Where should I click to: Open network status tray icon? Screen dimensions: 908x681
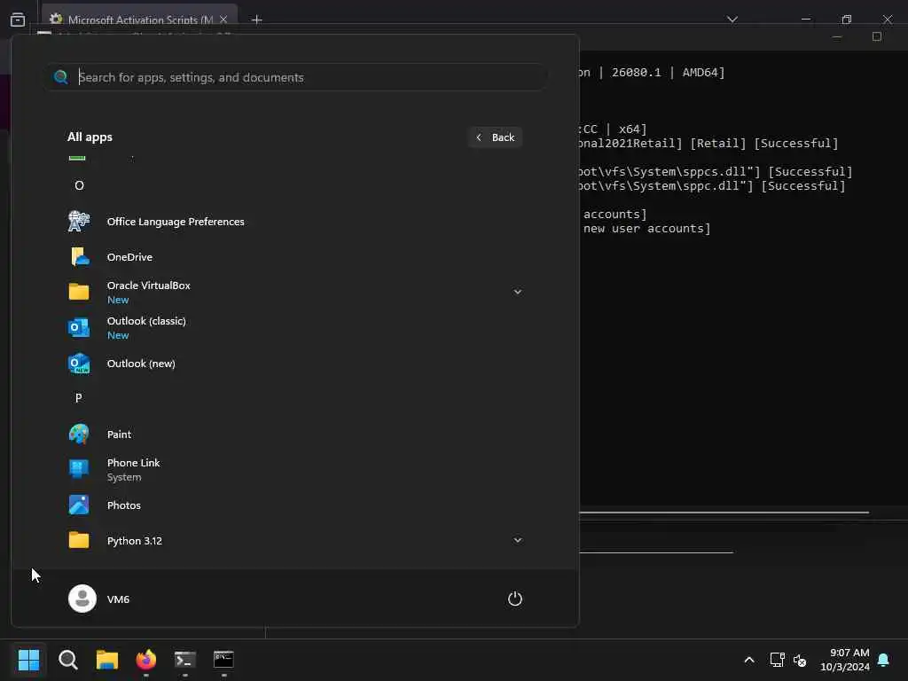[x=777, y=660]
